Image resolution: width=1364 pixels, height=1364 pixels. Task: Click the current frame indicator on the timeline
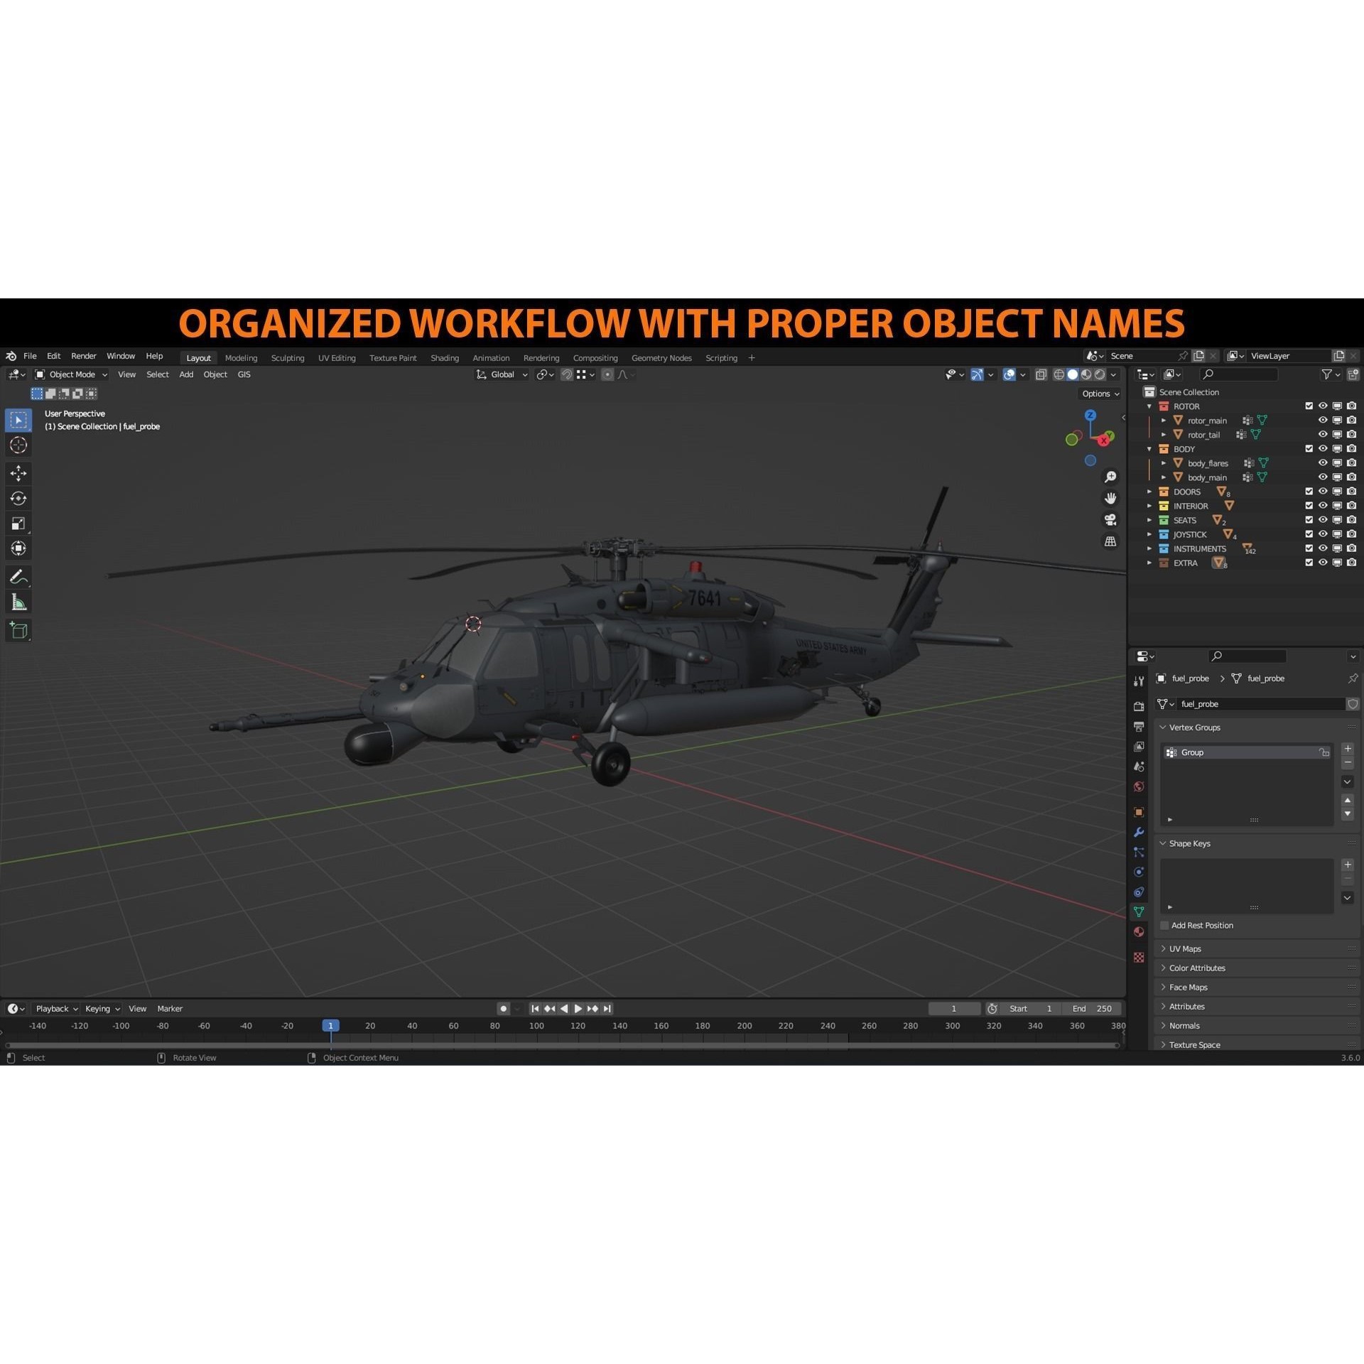tap(330, 1025)
